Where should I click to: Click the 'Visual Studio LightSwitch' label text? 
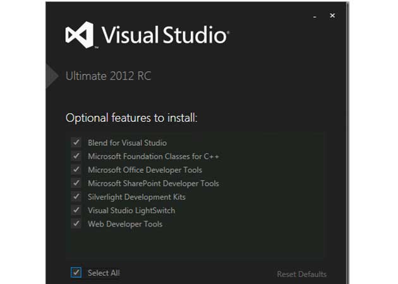131,210
